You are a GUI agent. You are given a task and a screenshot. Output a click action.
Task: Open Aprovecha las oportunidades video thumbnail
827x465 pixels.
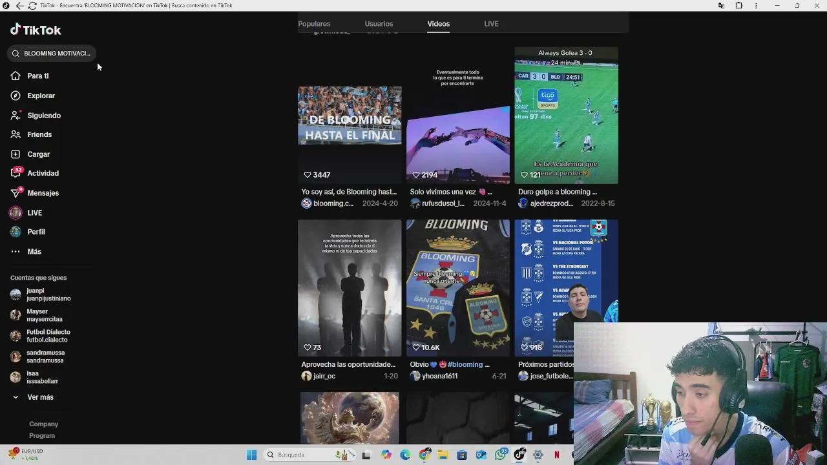350,288
